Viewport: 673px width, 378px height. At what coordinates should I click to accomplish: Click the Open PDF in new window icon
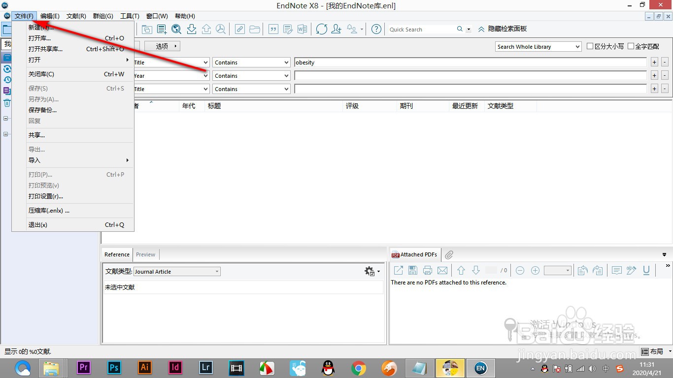point(399,270)
